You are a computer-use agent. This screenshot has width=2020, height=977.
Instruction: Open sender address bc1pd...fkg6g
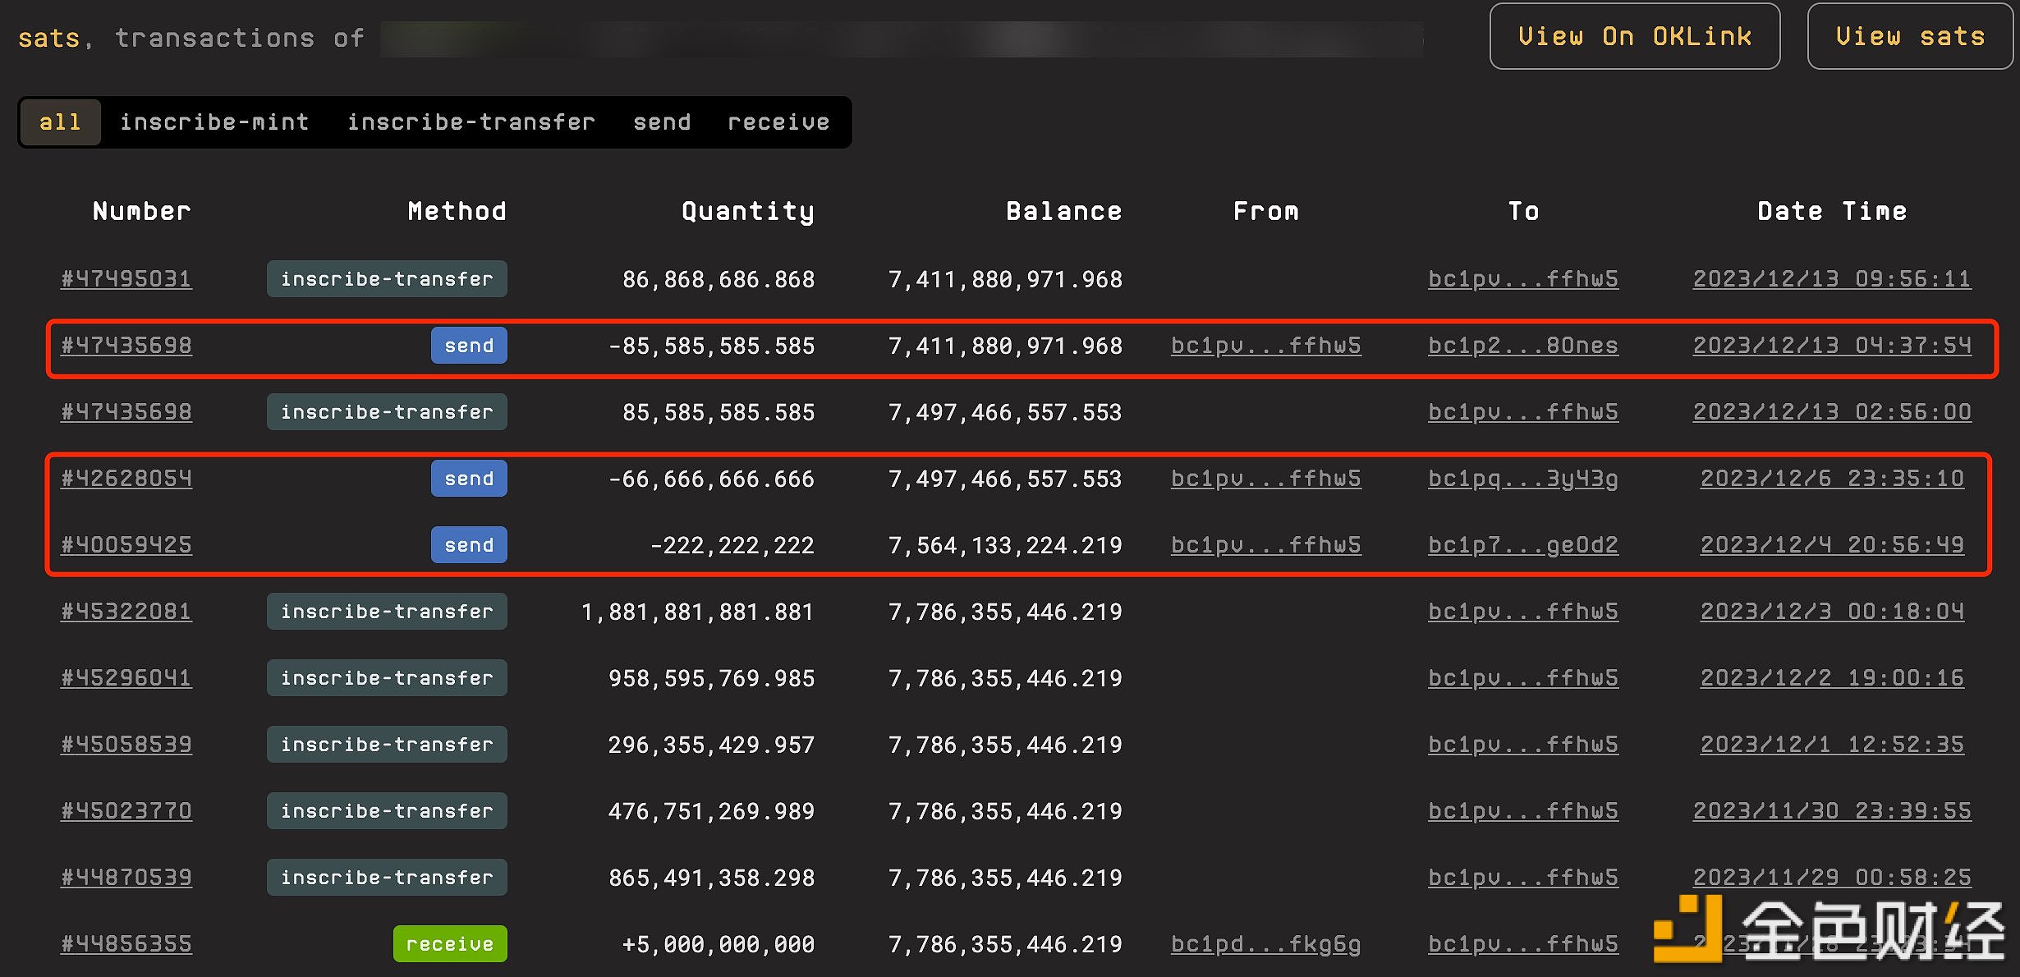click(x=1266, y=944)
